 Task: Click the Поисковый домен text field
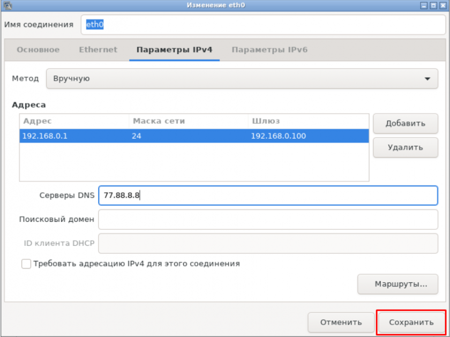coord(268,219)
